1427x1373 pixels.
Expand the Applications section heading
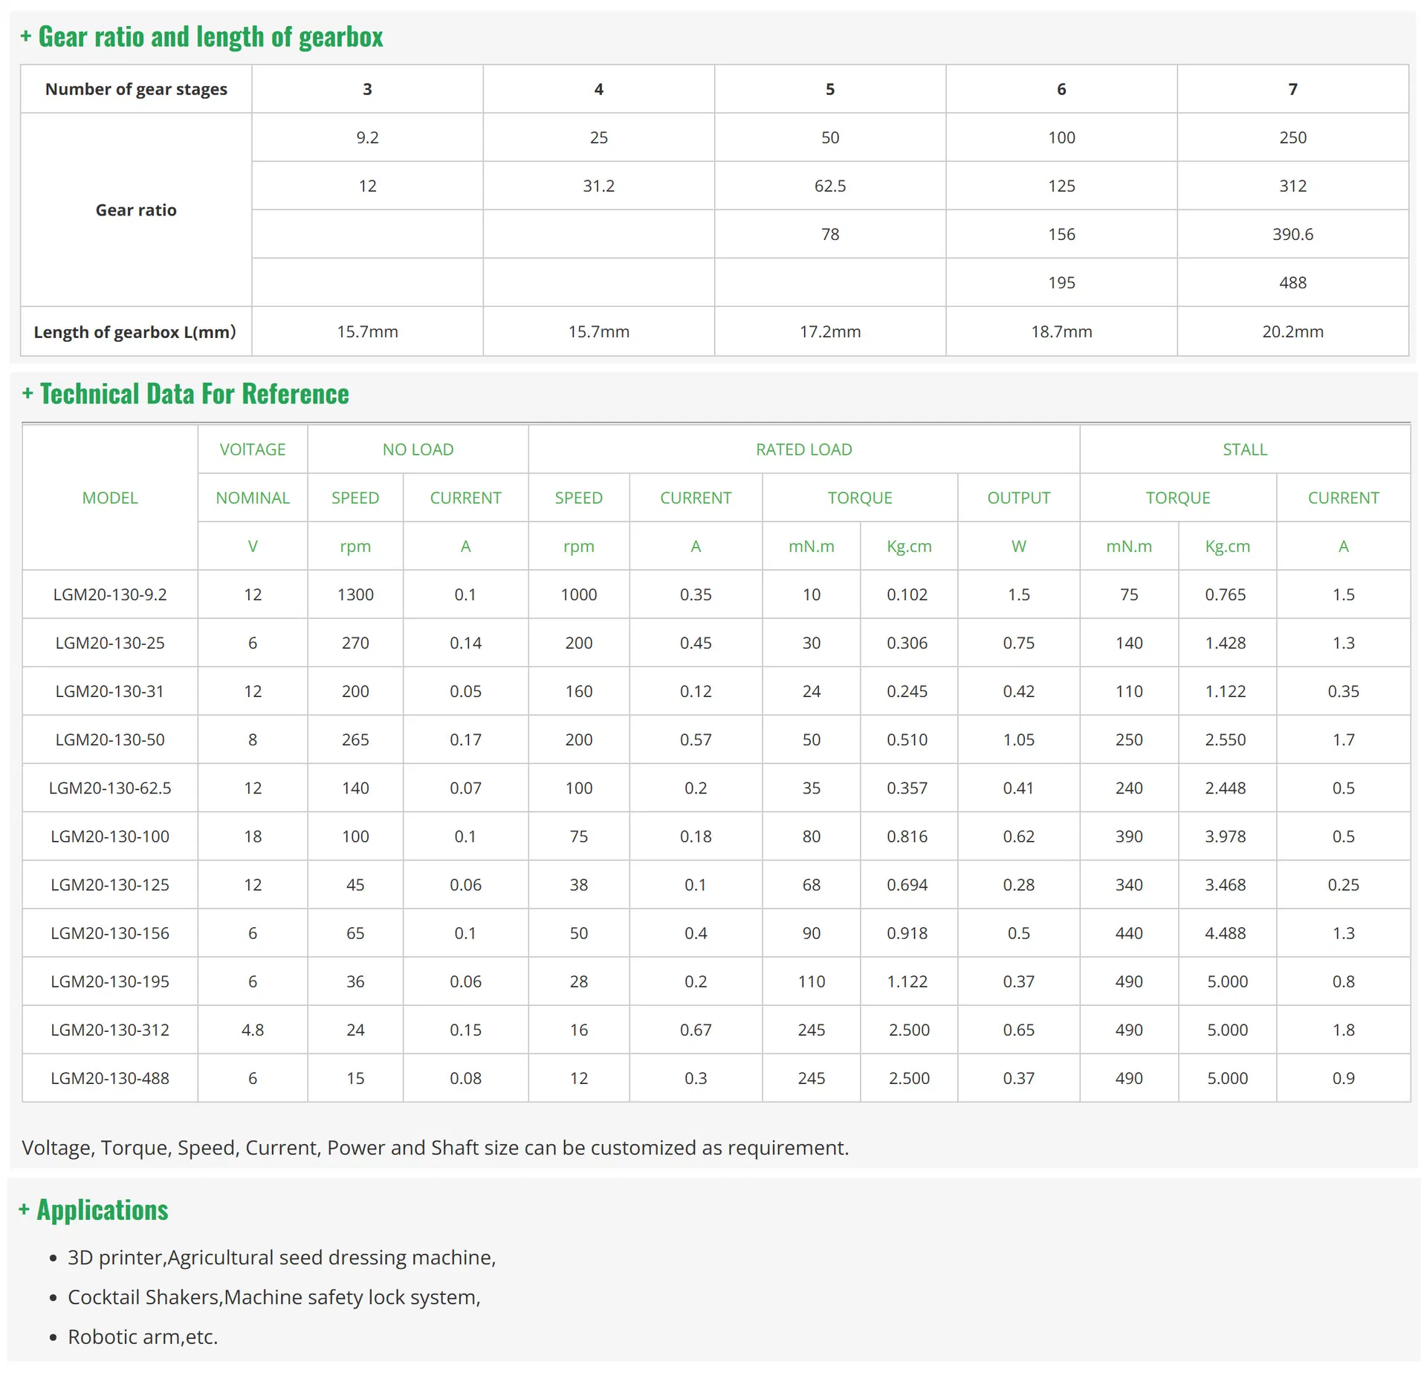click(x=94, y=1210)
